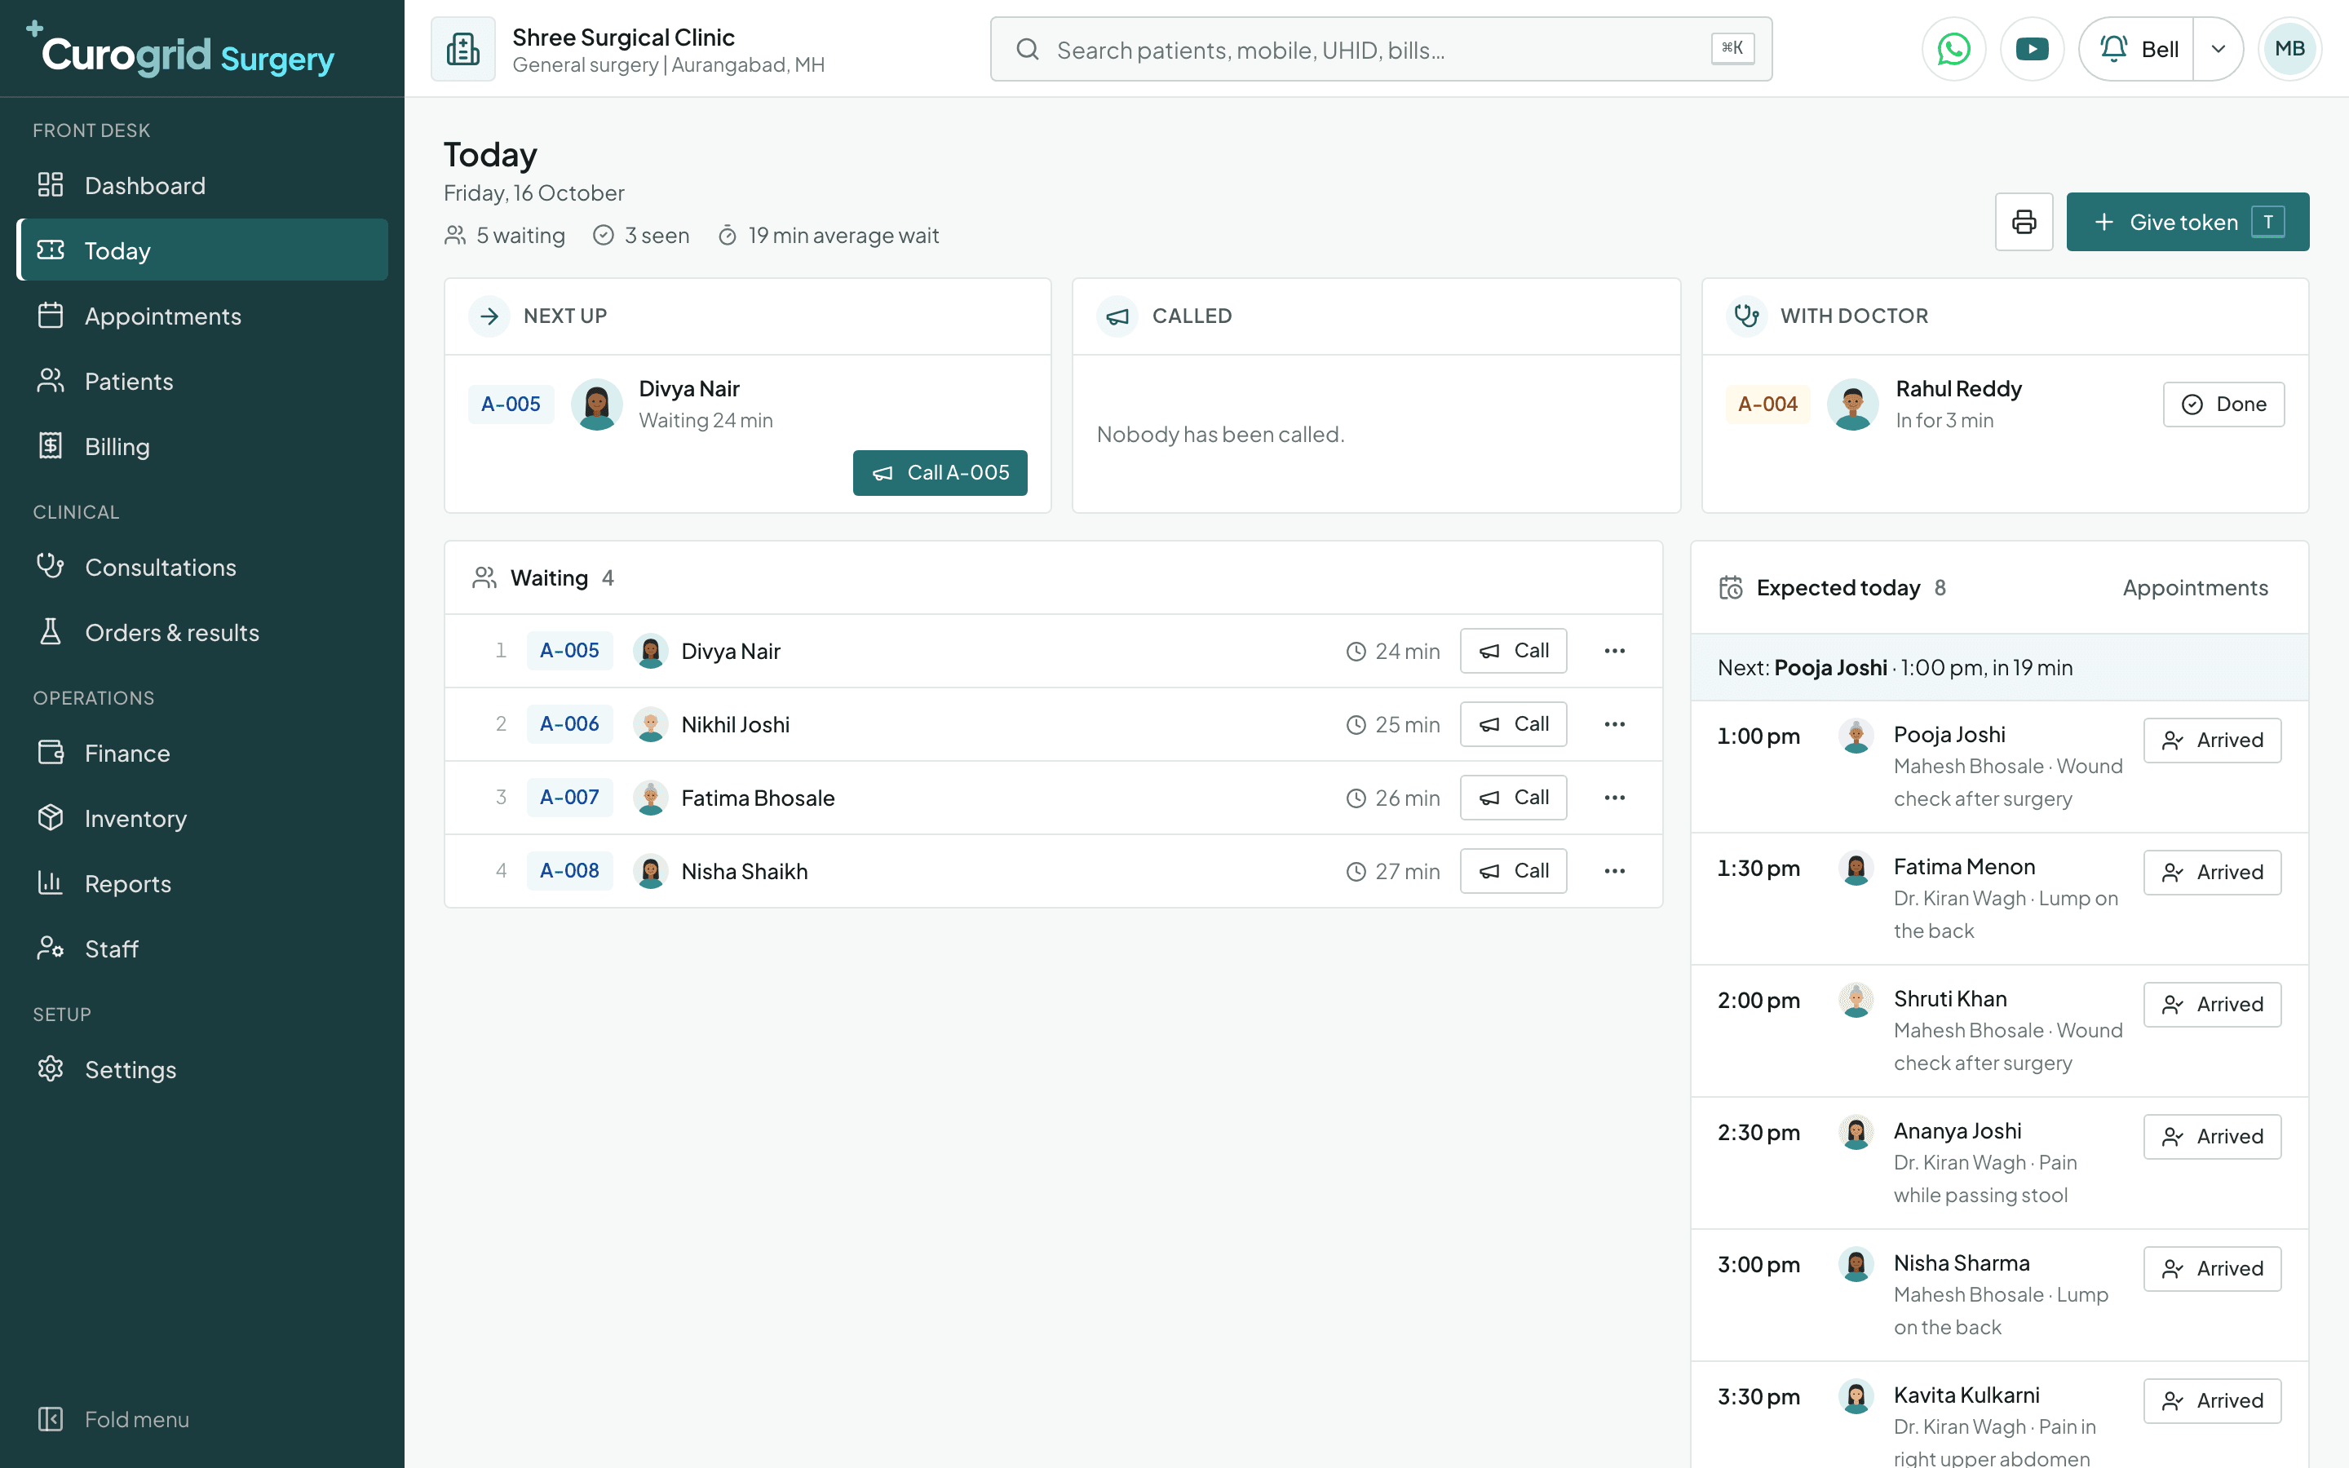2349x1468 pixels.
Task: Click Shruti Khan appointment name
Action: 1949,998
